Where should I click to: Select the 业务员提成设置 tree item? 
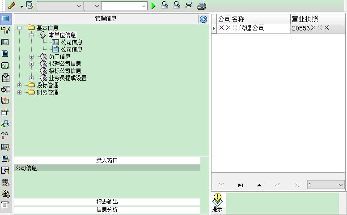point(68,78)
